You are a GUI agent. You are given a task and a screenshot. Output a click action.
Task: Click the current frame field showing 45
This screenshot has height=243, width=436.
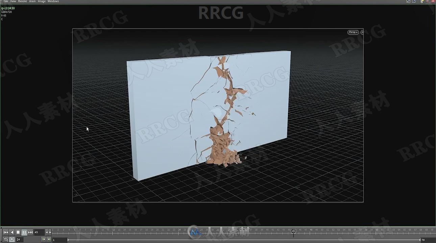pyautogui.click(x=39, y=232)
